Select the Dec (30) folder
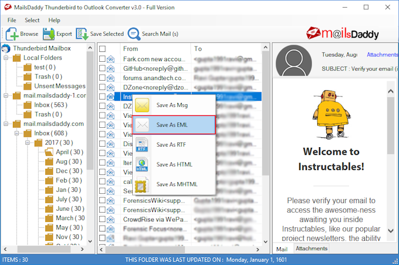The image size is (399, 265). click(x=69, y=171)
